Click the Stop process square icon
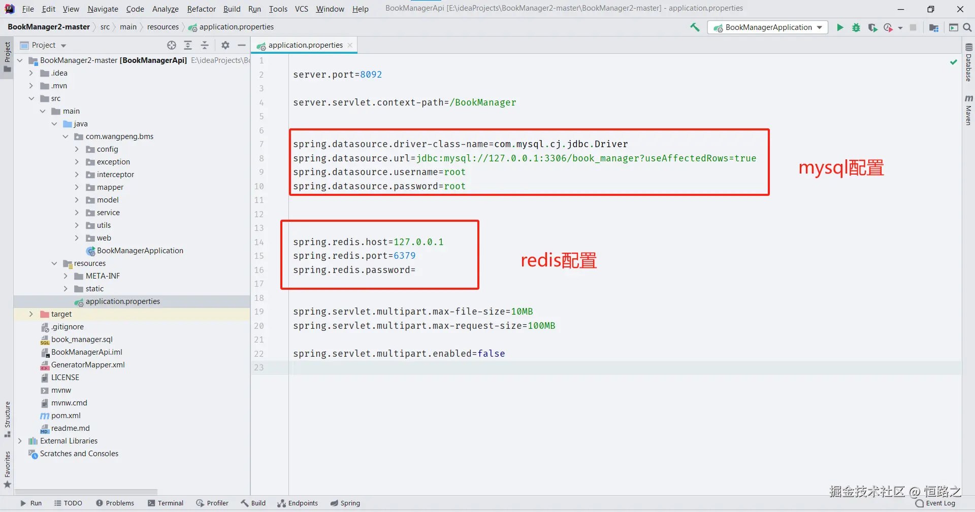 [x=913, y=27]
